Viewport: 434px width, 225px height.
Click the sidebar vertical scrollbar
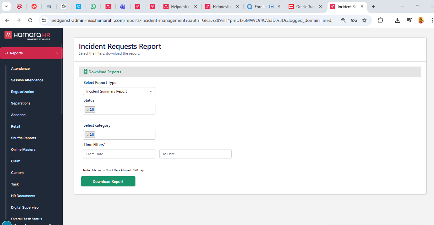pyautogui.click(x=61, y=79)
